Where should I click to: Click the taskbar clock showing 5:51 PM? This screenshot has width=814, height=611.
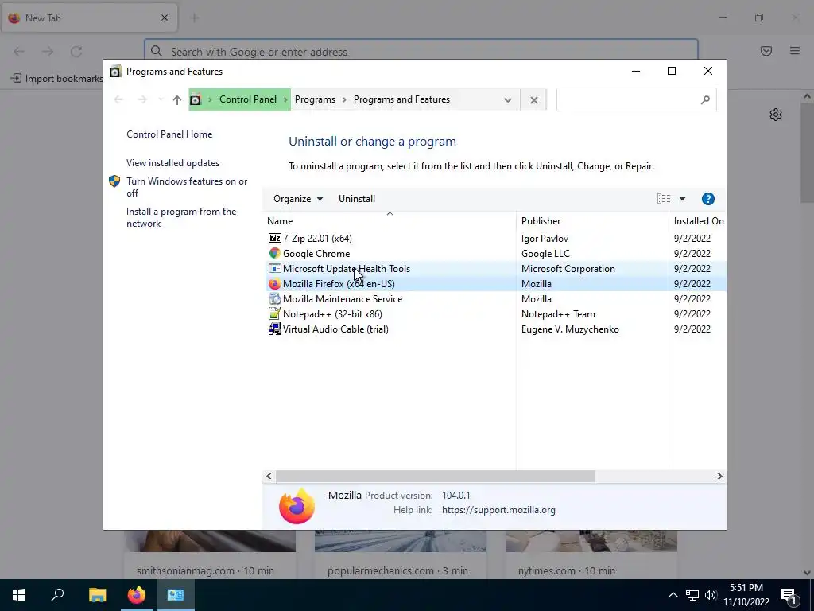tap(746, 595)
